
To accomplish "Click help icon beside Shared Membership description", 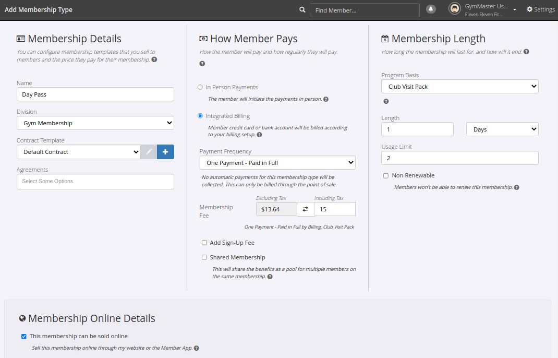I will pos(270,277).
